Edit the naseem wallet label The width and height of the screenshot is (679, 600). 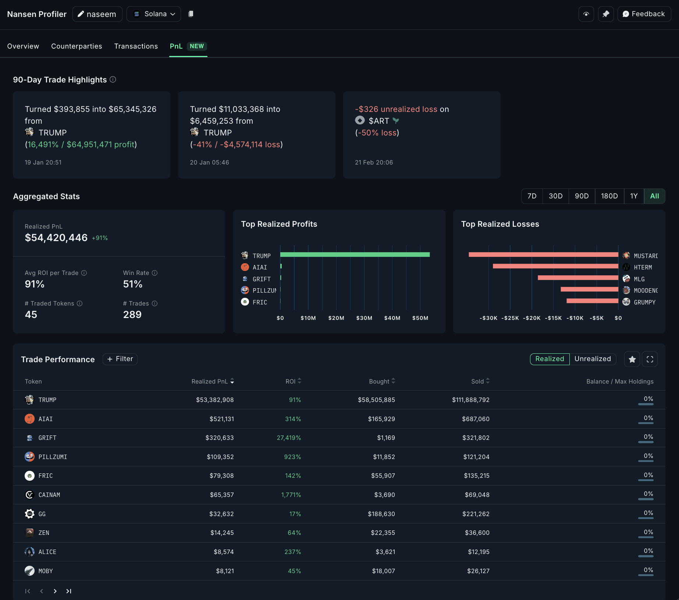(x=97, y=14)
